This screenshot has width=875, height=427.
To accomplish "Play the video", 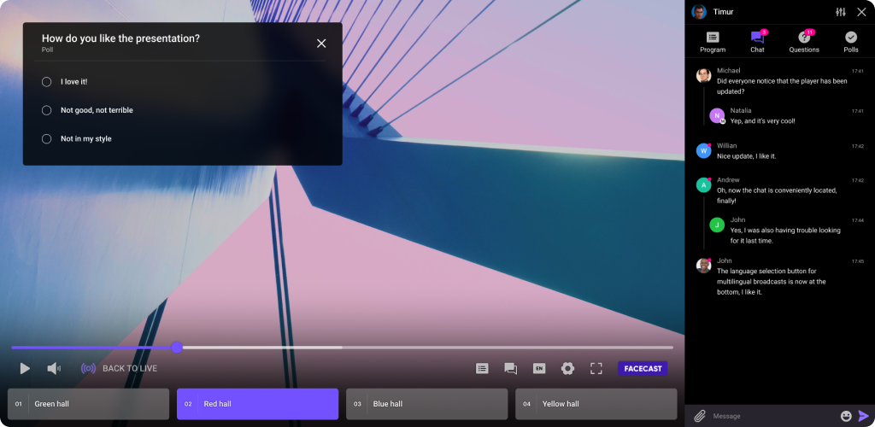I will click(x=25, y=368).
